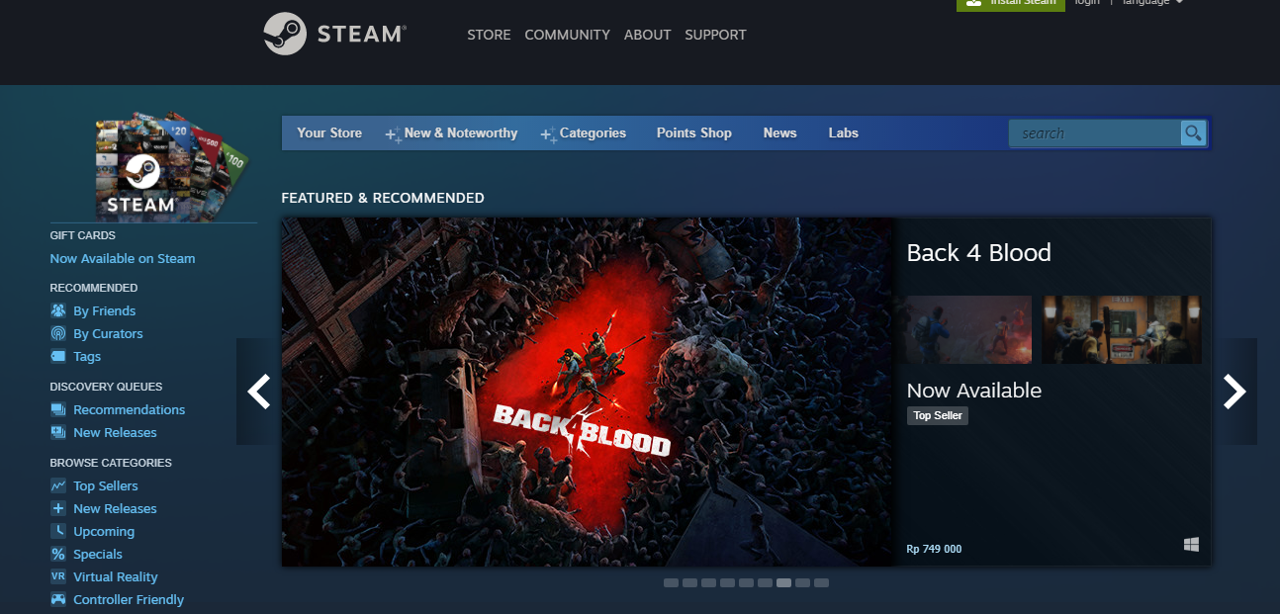
Task: Click the By Curators icon
Action: (x=58, y=333)
